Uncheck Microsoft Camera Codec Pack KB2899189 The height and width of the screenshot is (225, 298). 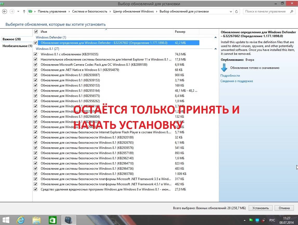click(35, 64)
